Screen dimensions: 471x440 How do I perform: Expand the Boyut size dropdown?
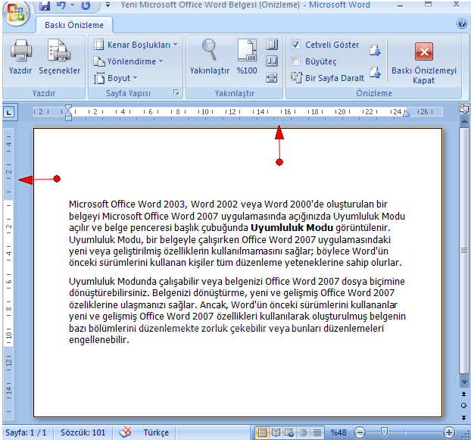coord(115,78)
